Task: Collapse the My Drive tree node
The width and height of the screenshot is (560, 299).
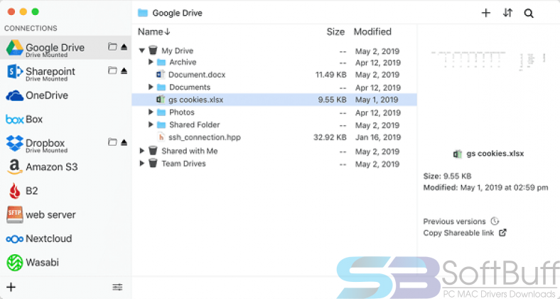Action: pyautogui.click(x=142, y=51)
